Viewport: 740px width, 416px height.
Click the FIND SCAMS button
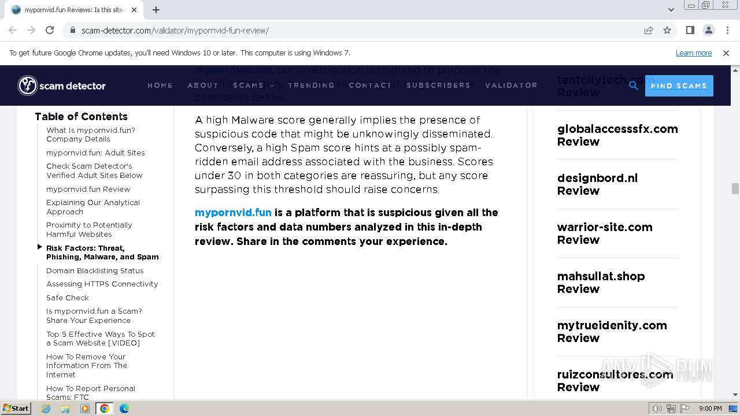click(x=679, y=86)
